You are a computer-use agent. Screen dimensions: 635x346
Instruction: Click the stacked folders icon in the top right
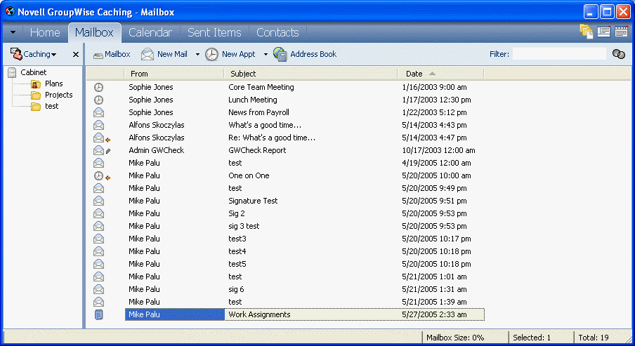click(586, 32)
